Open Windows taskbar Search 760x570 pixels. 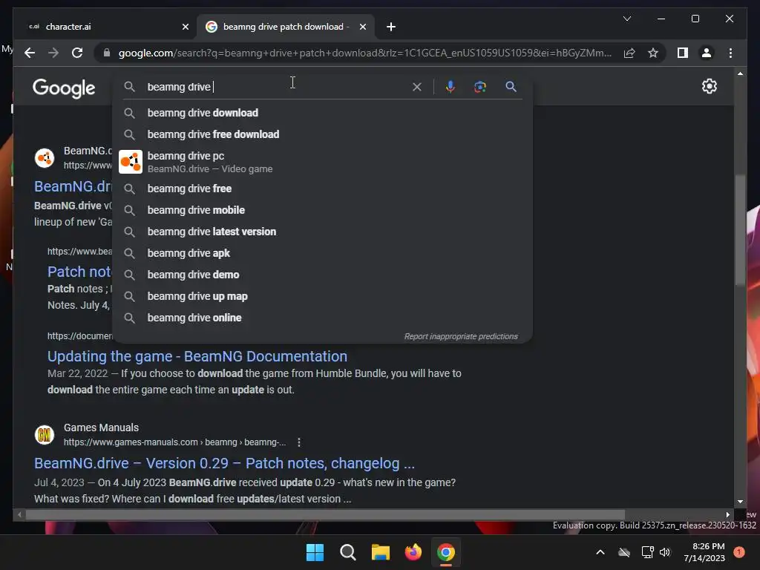(347, 552)
